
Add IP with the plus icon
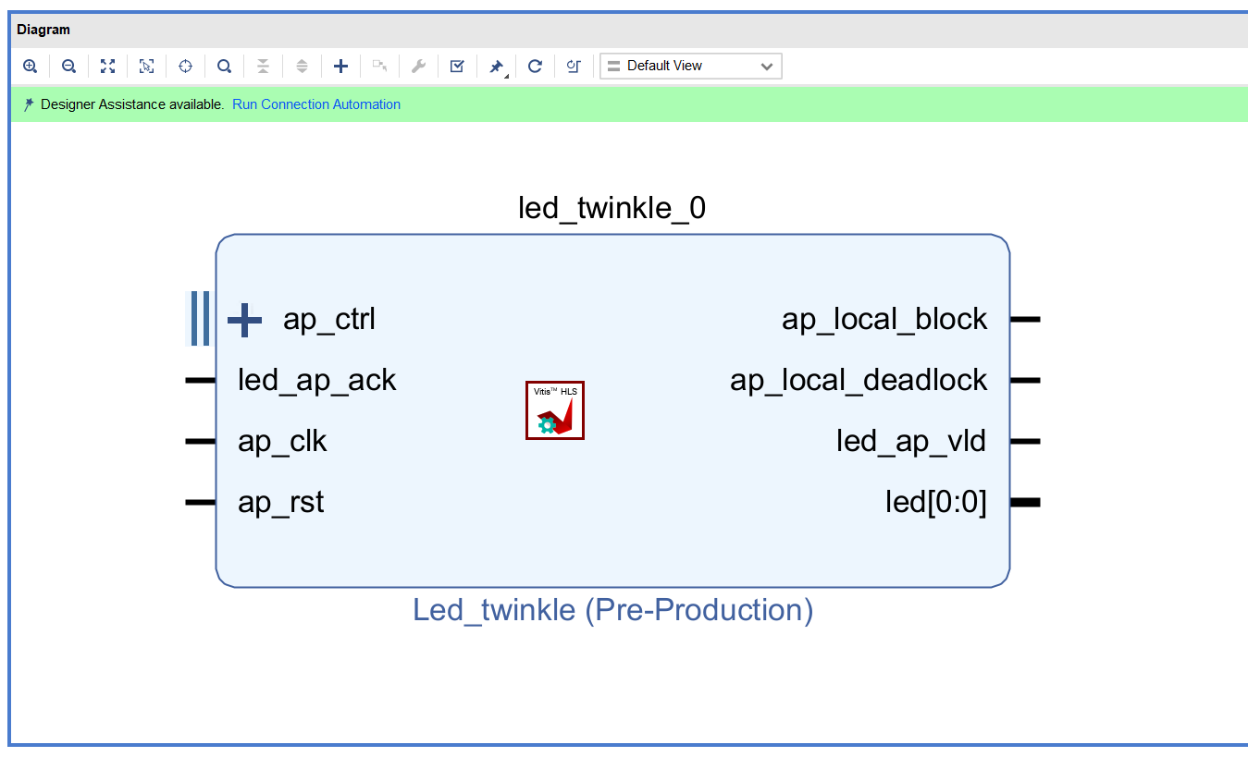340,66
